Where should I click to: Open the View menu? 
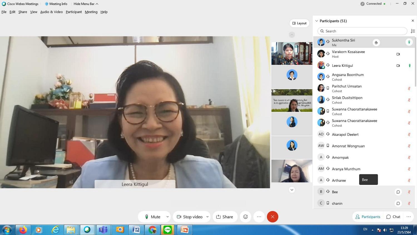pos(34,12)
